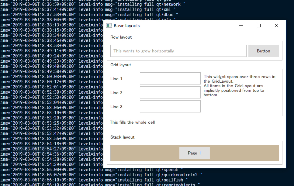Click the Page 1 button
The width and height of the screenshot is (294, 186).
point(195,153)
